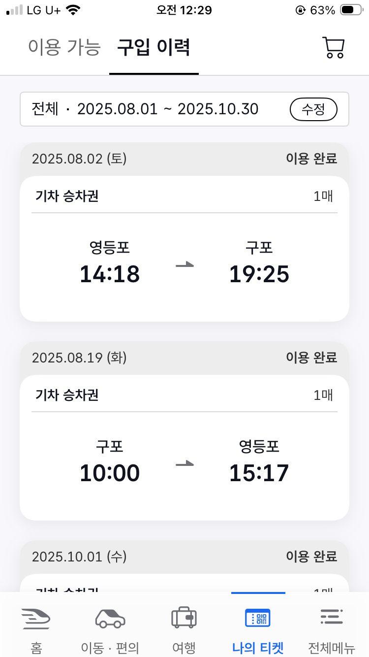Select the 구입 이력 tab
369x657 pixels.
click(x=154, y=47)
